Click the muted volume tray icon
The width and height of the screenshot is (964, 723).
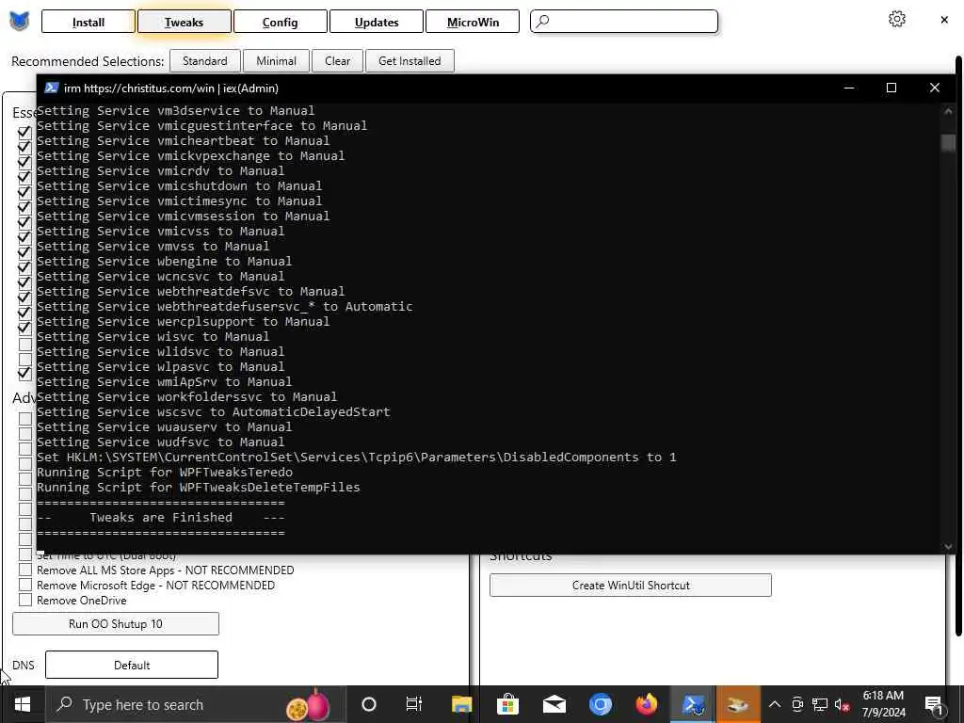coord(843,704)
